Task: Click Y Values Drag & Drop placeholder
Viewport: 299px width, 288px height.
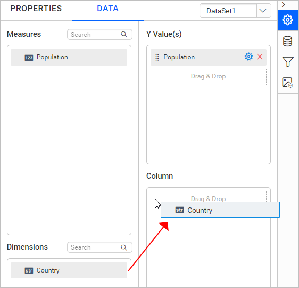Action: click(x=209, y=77)
